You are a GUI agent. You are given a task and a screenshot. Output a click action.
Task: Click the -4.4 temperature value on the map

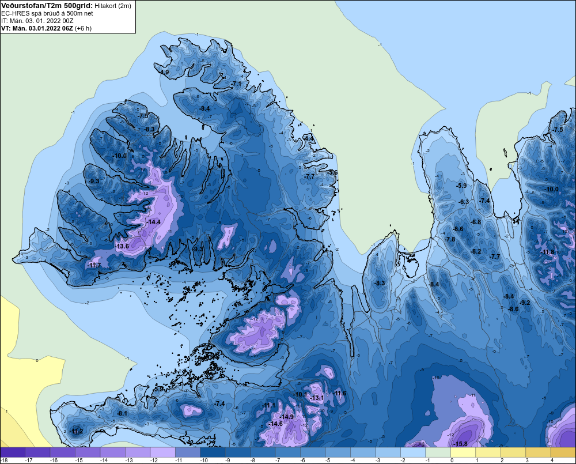point(309,138)
